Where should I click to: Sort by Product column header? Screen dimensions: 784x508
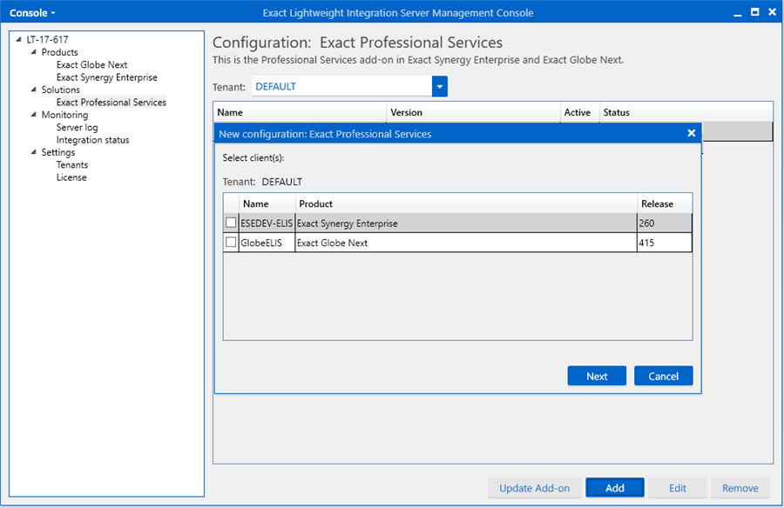(x=466, y=204)
